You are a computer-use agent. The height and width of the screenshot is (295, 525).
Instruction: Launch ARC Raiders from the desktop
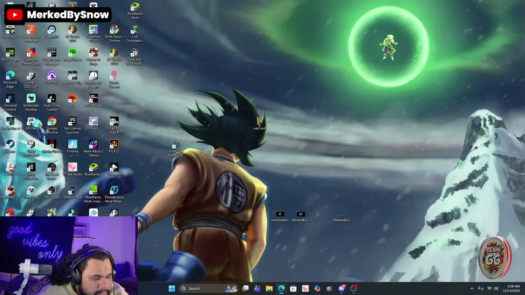[x=94, y=101]
